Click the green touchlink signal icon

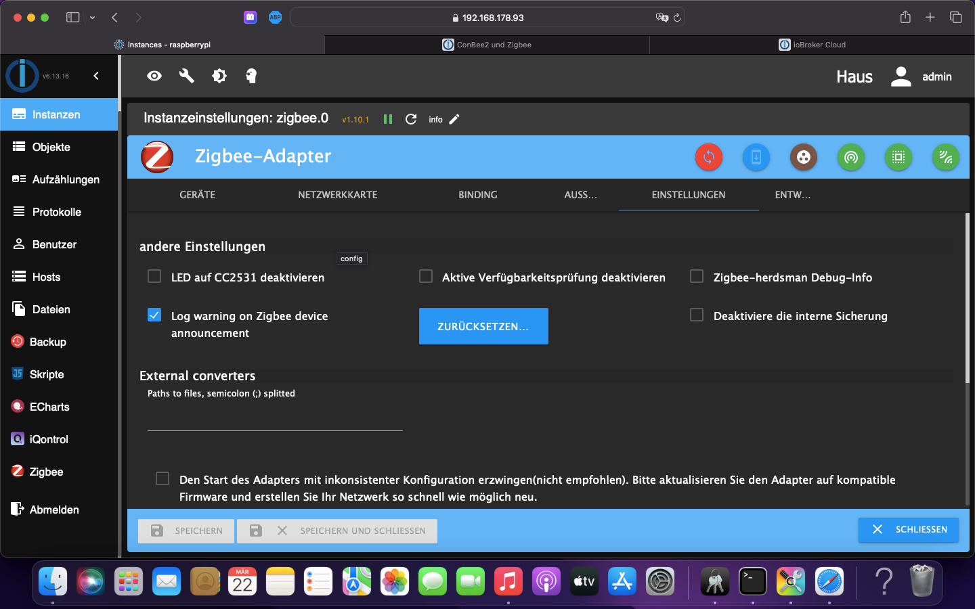click(x=946, y=157)
